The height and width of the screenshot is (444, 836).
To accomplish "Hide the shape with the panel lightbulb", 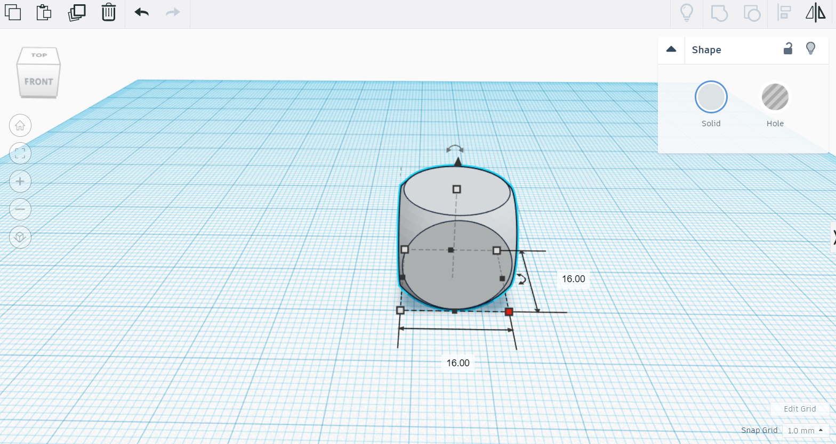I will coord(810,48).
